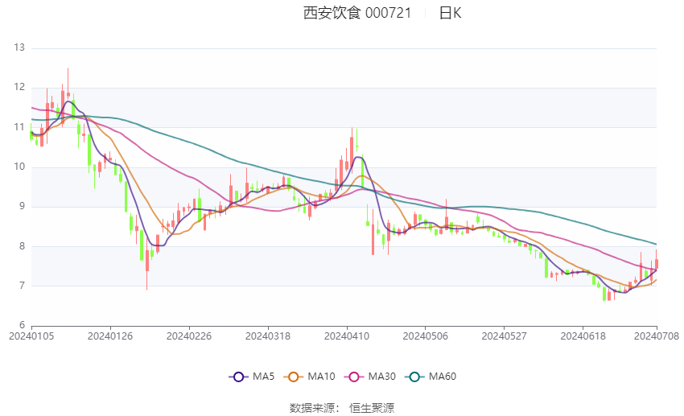Screen dimensions: 684x416
Task: Click the x-axis date 20240410
Action: click(347, 336)
